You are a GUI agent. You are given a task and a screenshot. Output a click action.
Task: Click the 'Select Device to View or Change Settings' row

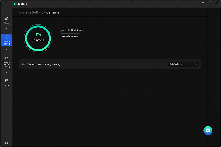(x=41, y=65)
